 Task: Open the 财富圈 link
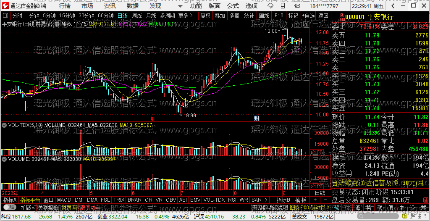coord(68,207)
